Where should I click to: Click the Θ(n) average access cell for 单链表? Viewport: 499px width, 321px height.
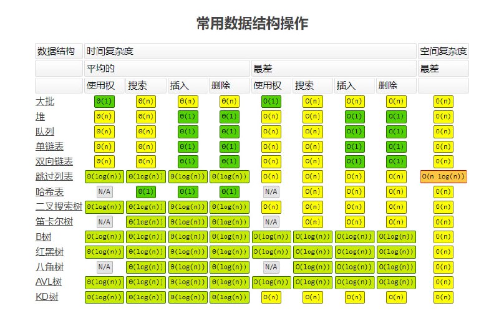[x=104, y=146]
